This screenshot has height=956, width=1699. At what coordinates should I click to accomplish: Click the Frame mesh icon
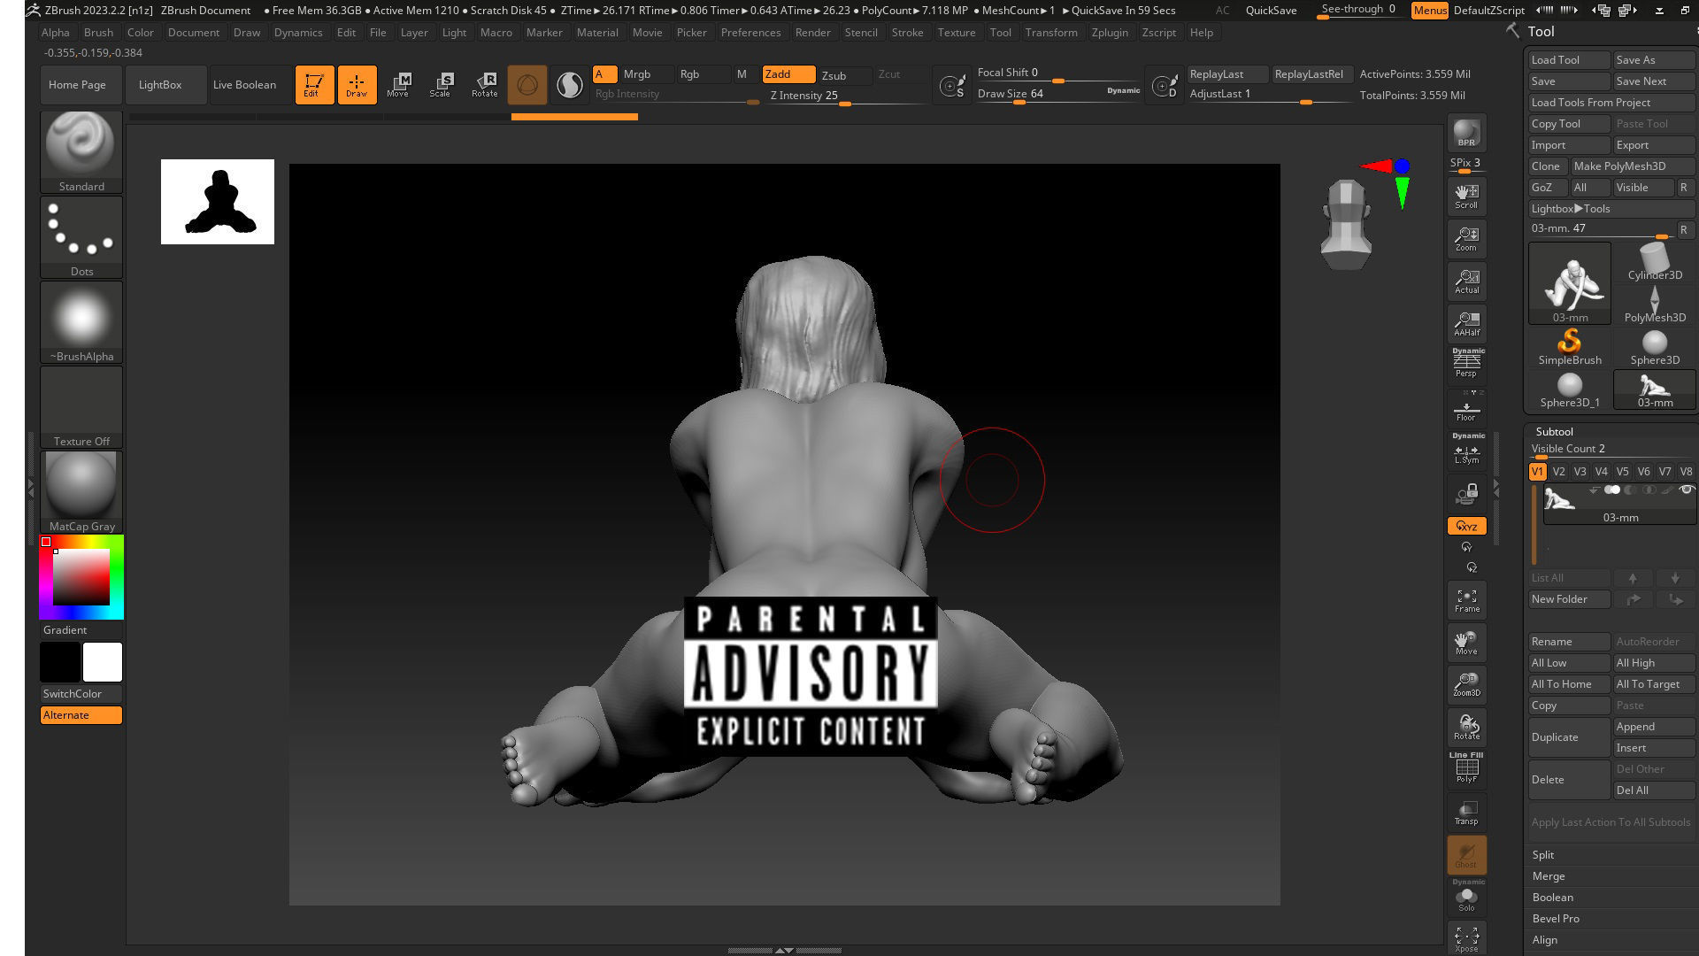click(x=1466, y=600)
